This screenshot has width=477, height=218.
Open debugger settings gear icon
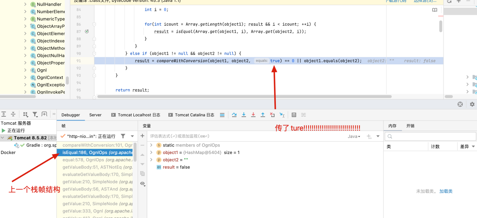(x=472, y=104)
